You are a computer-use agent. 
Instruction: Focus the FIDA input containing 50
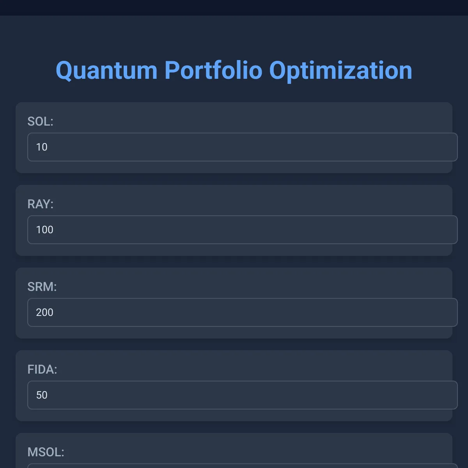pos(242,395)
